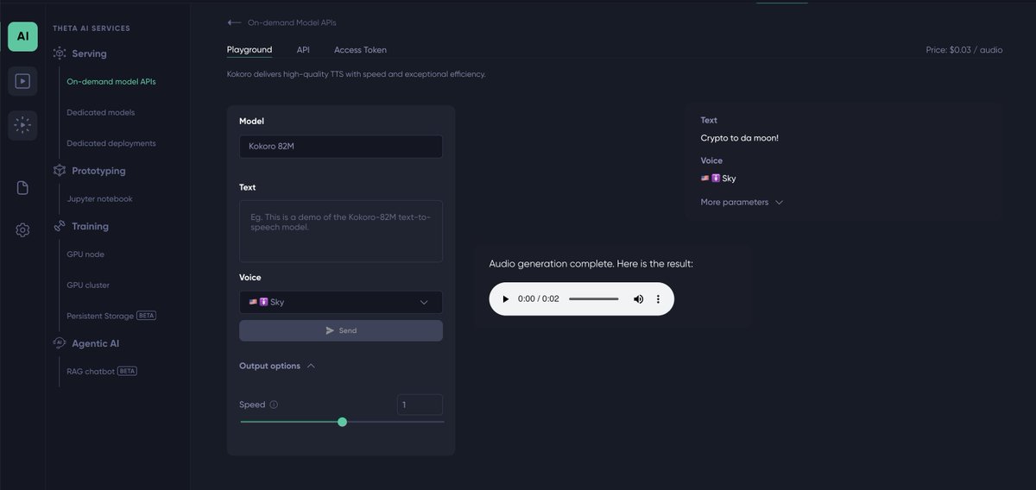
Task: Switch to the API tab
Action: point(303,50)
